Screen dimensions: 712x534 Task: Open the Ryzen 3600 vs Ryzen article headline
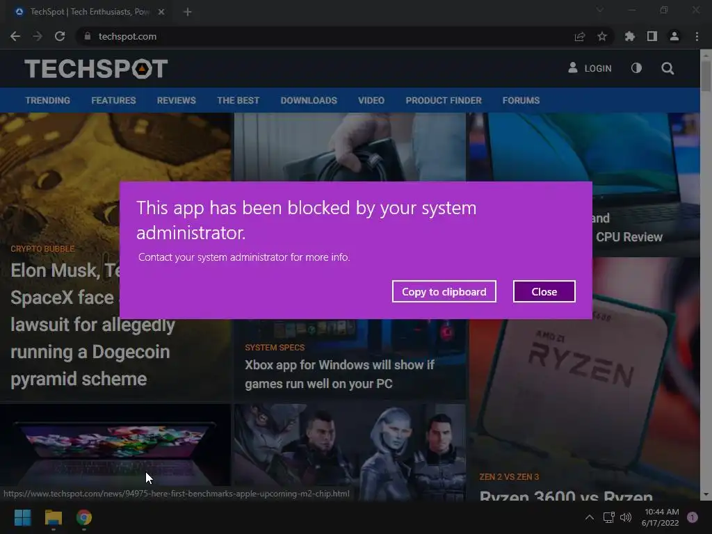point(566,495)
